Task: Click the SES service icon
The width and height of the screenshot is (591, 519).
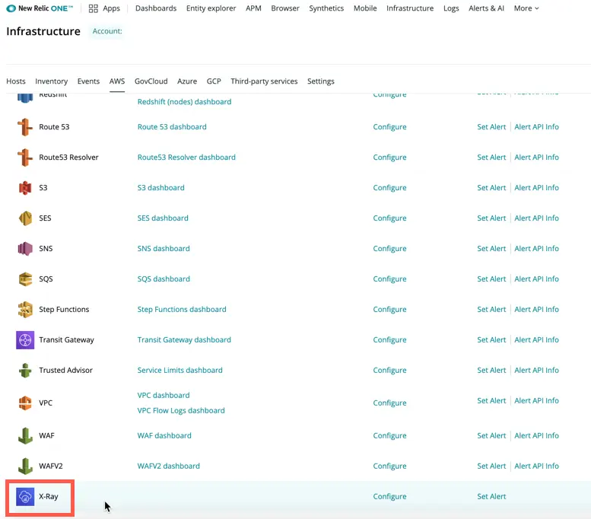Action: pyautogui.click(x=25, y=218)
